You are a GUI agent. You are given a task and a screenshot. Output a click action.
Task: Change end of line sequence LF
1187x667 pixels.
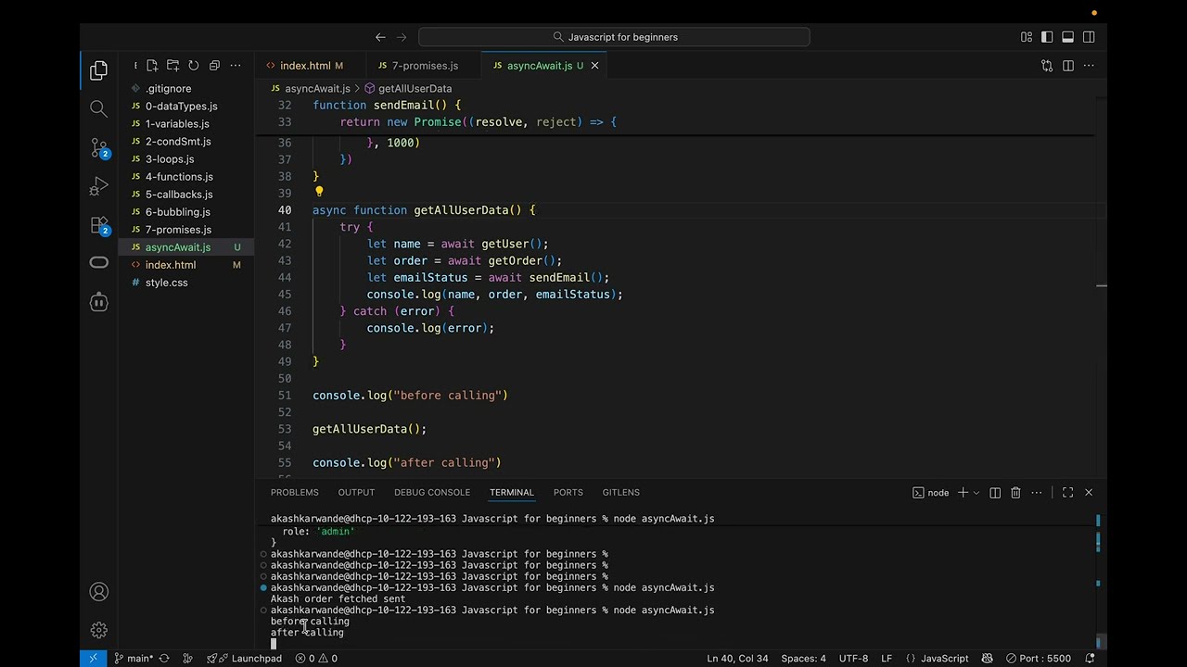[x=887, y=659]
